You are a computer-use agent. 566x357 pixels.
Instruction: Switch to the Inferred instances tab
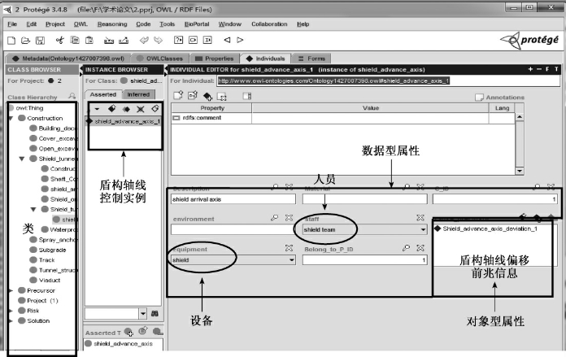coord(138,94)
